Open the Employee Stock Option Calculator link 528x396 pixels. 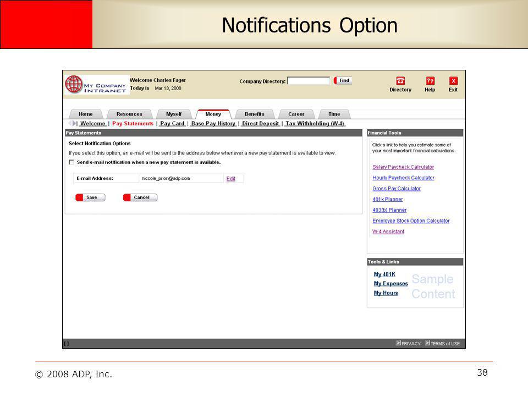(411, 221)
